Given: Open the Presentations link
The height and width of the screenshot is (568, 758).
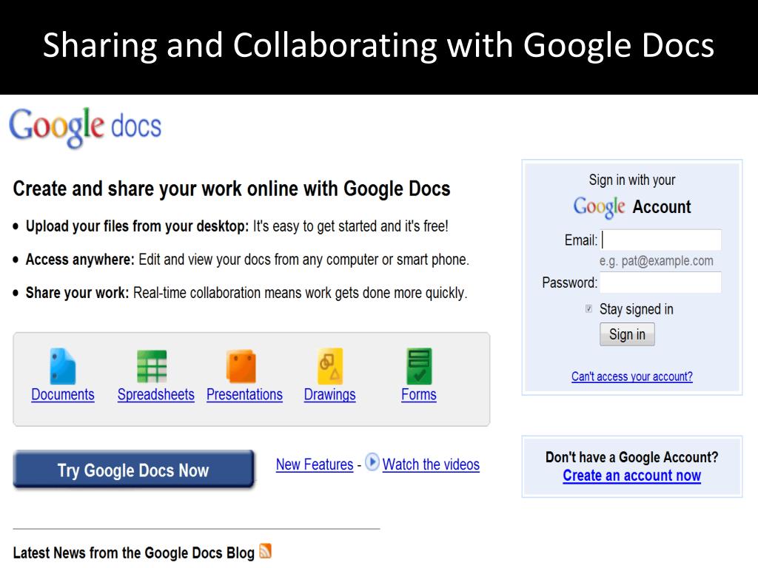Looking at the screenshot, I should [244, 395].
